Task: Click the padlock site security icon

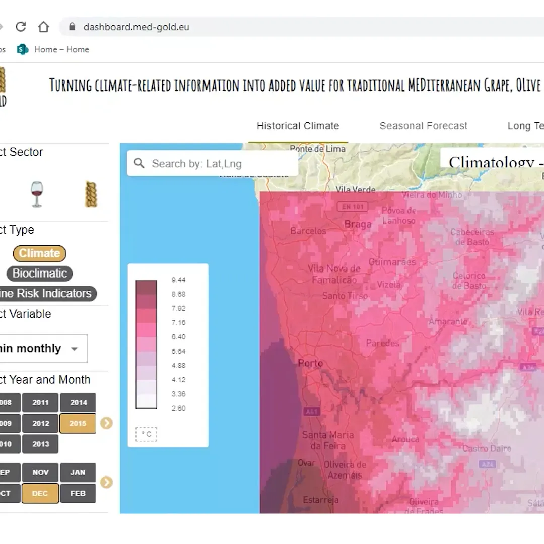Action: 72,27
